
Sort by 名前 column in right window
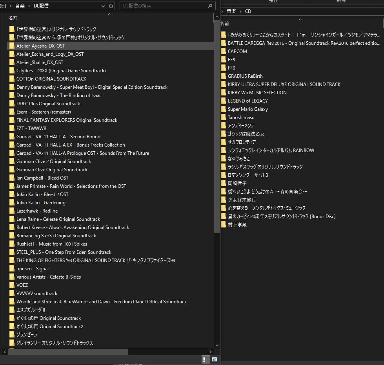pos(225,24)
